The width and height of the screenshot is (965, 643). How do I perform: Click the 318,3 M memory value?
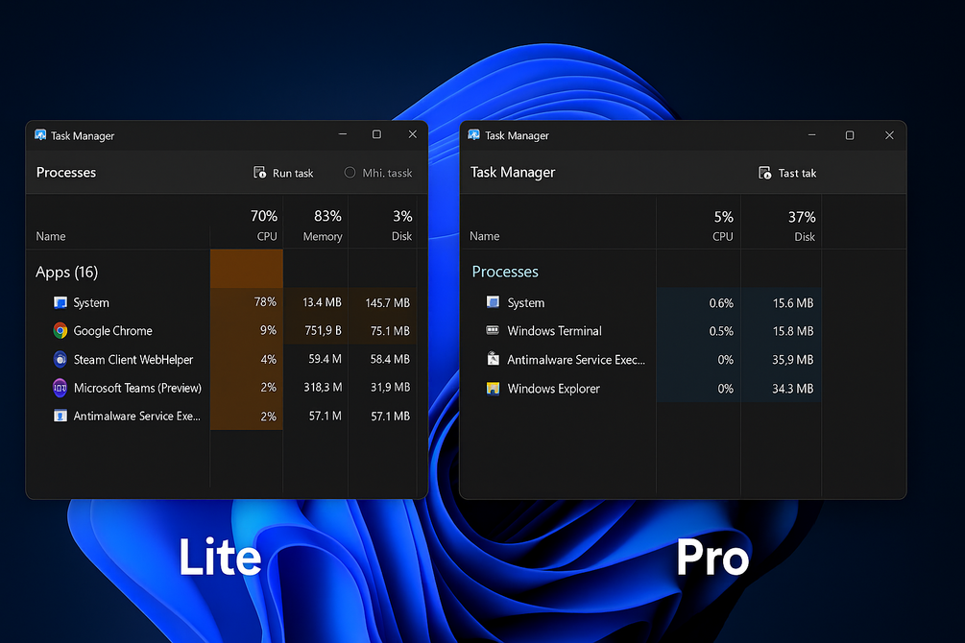pos(323,387)
